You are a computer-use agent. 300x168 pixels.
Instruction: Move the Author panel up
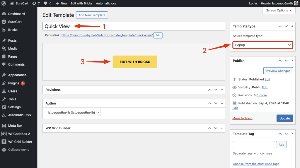[210, 103]
